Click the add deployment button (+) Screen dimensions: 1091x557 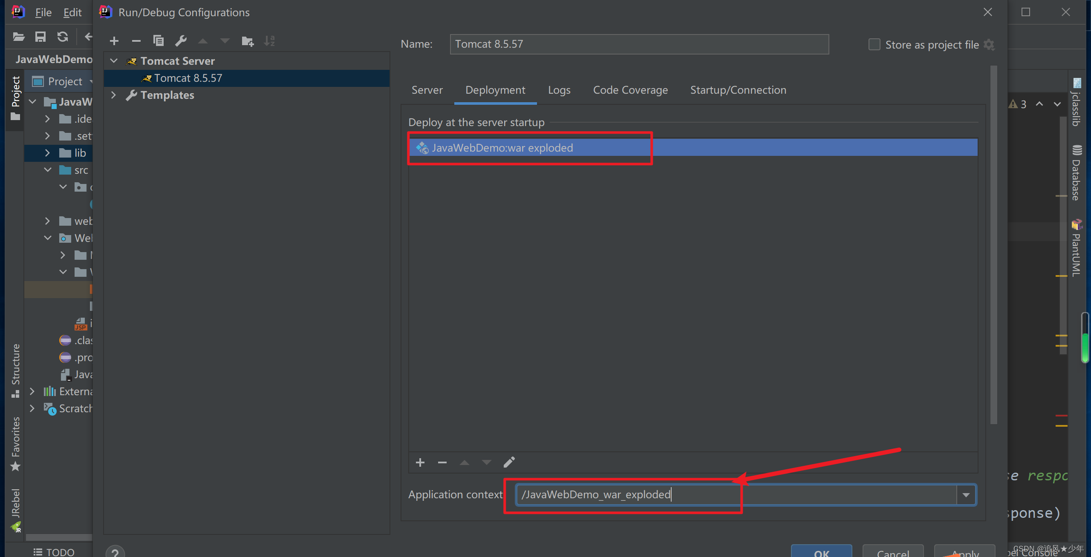coord(419,462)
